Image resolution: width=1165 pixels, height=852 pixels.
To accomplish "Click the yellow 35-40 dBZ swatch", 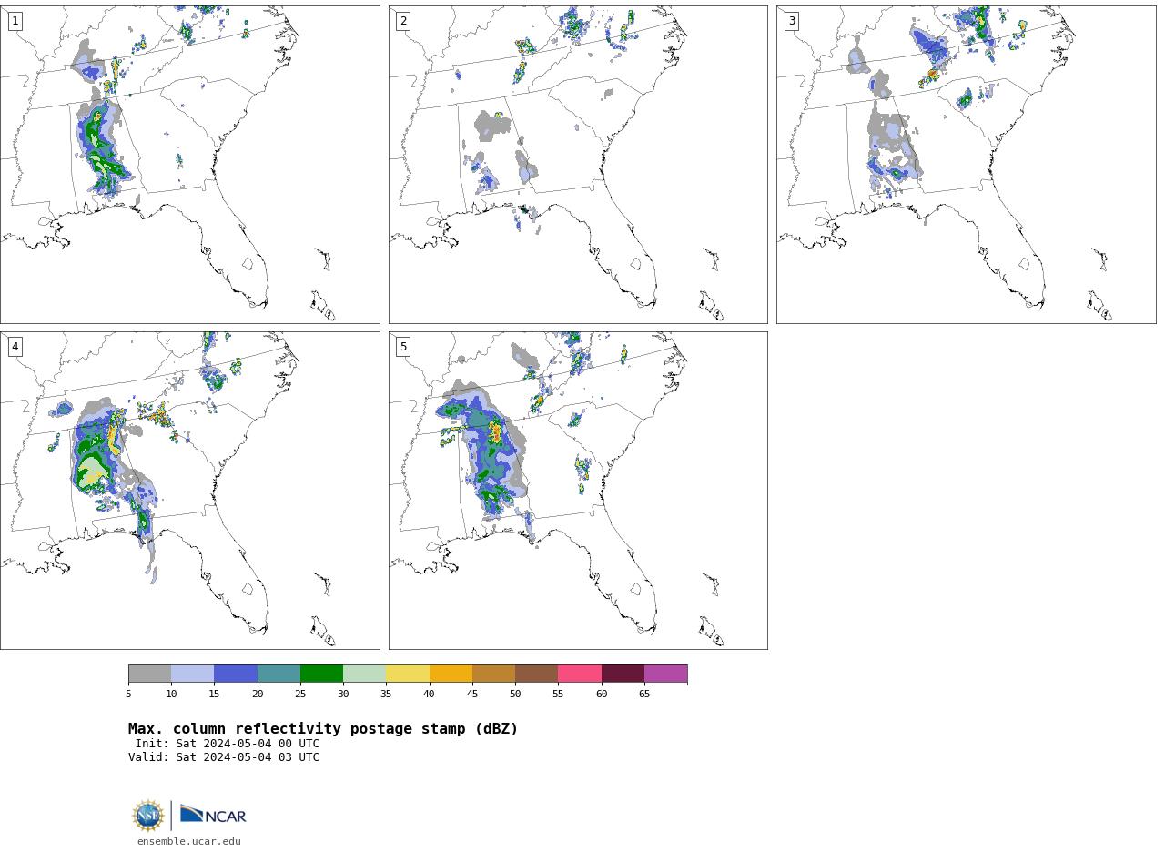I will (x=408, y=674).
